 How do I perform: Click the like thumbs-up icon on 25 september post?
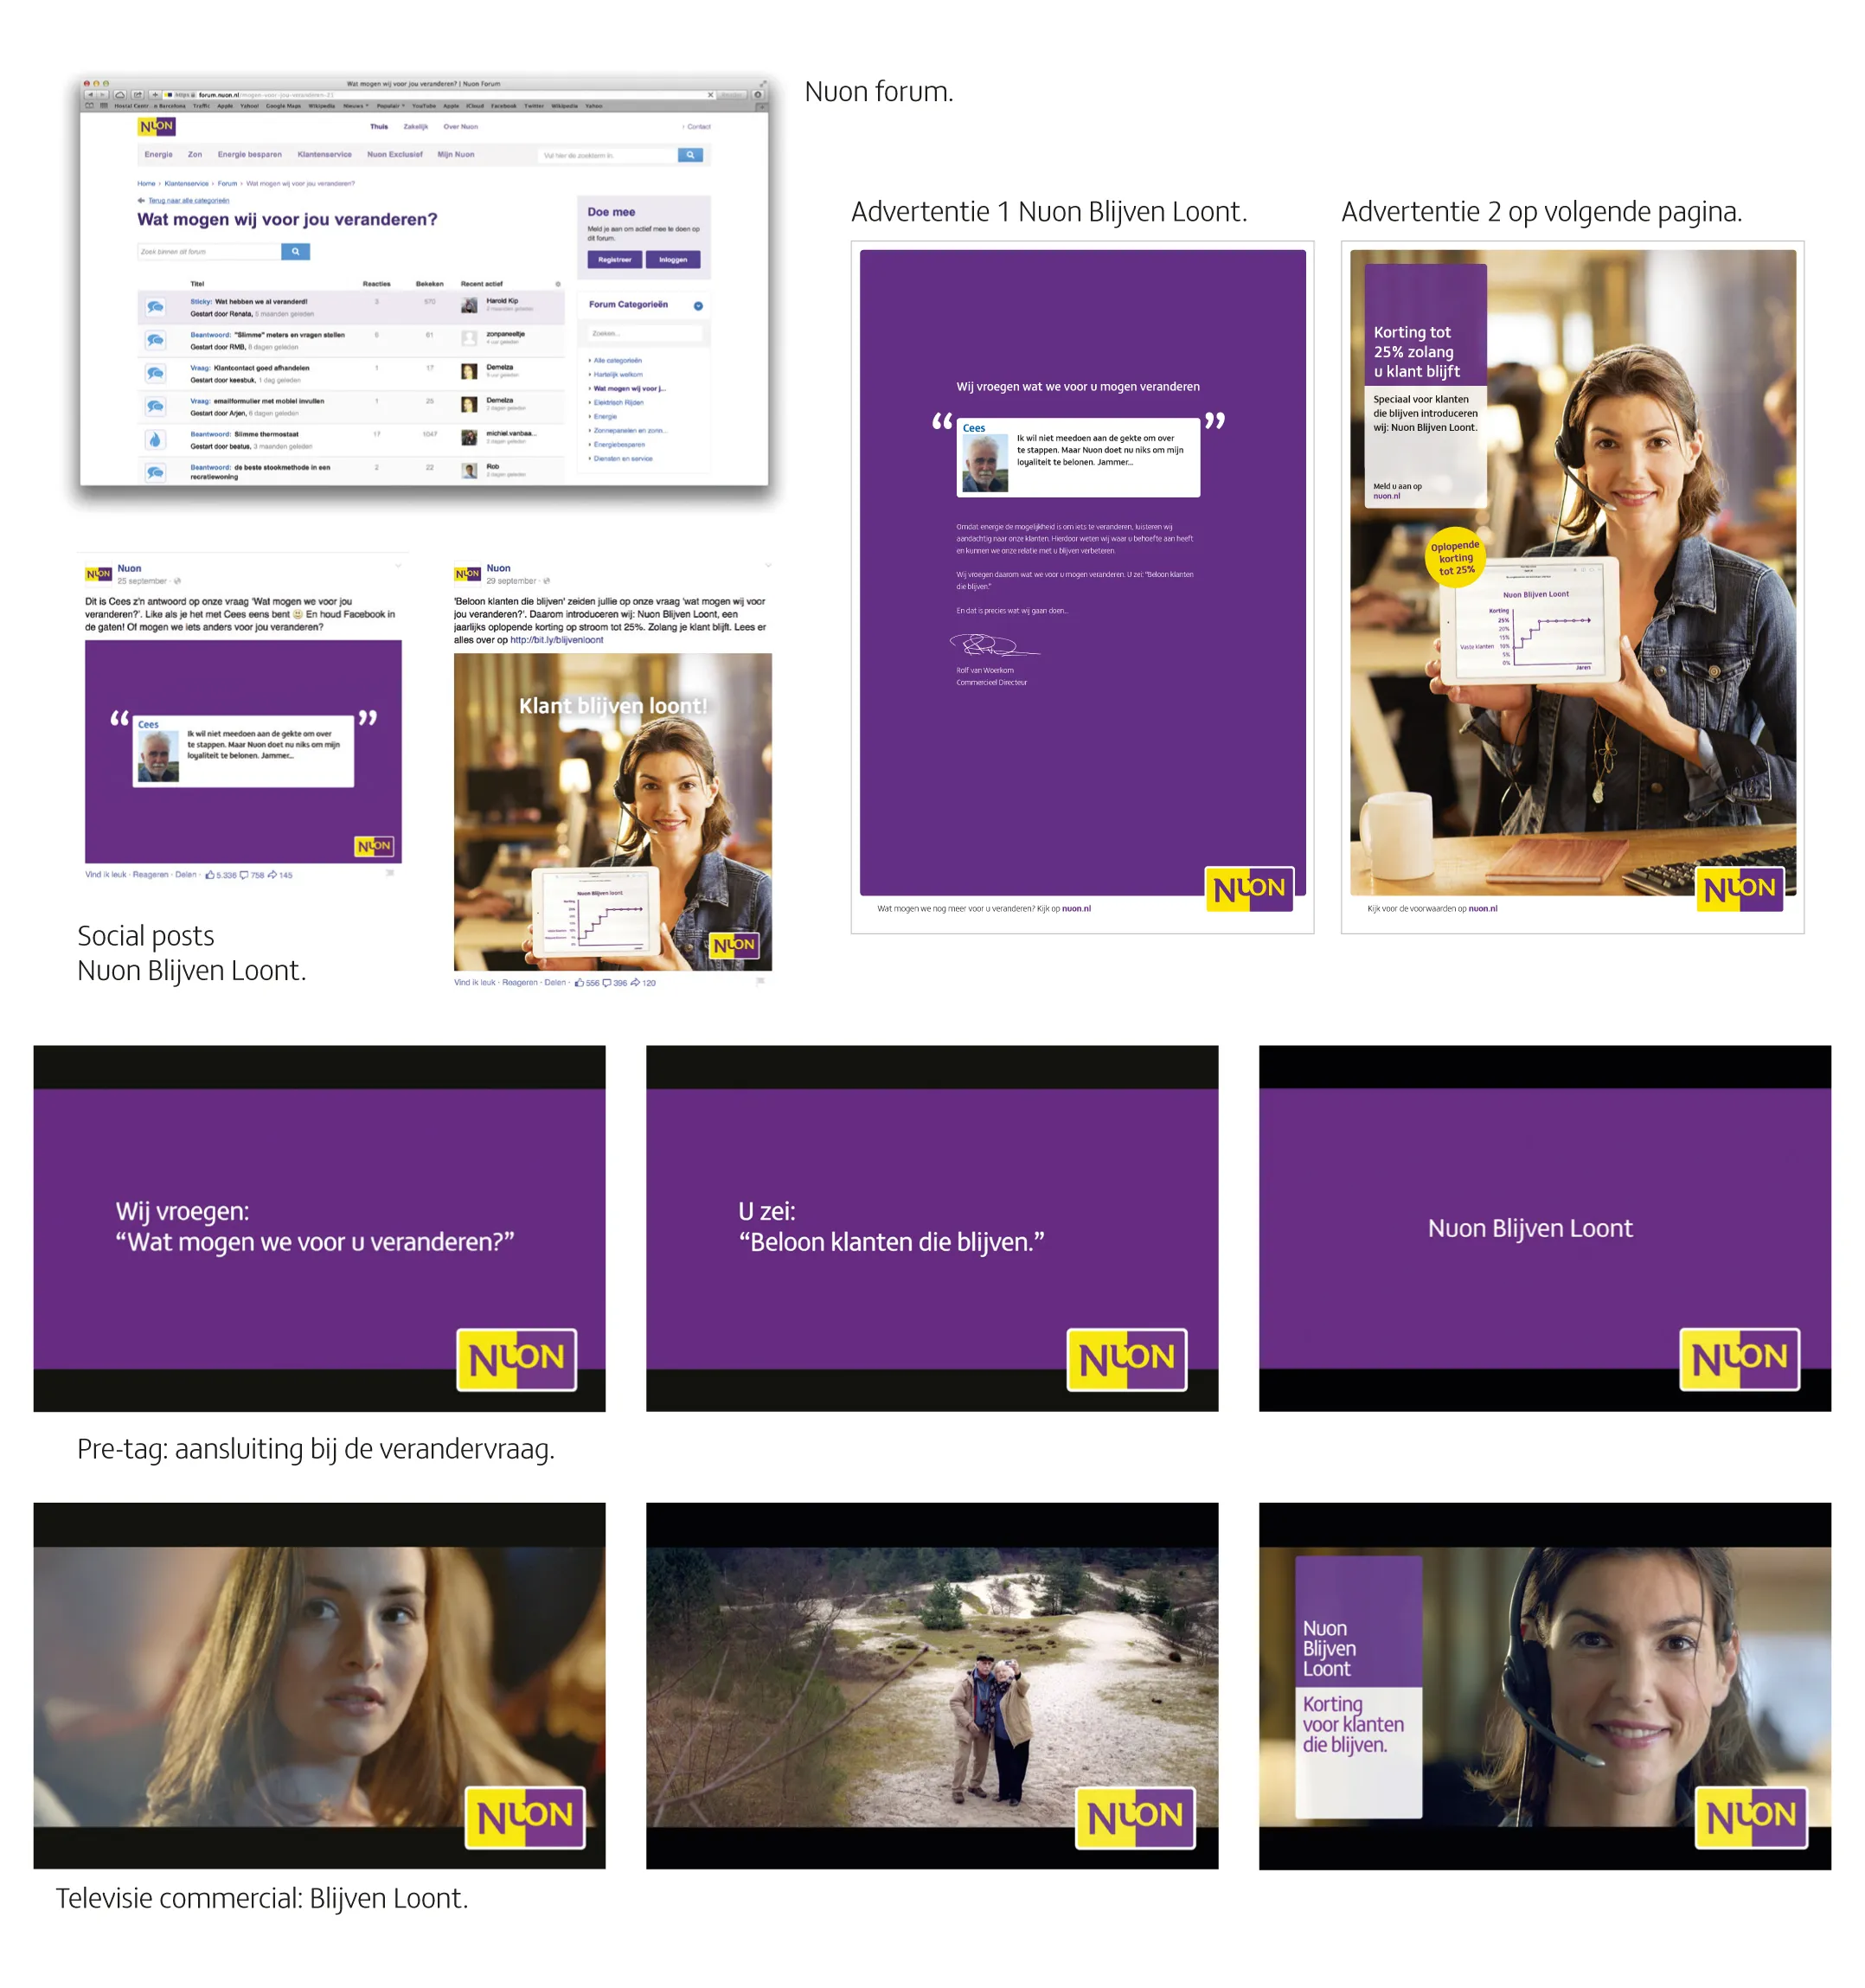[x=210, y=875]
